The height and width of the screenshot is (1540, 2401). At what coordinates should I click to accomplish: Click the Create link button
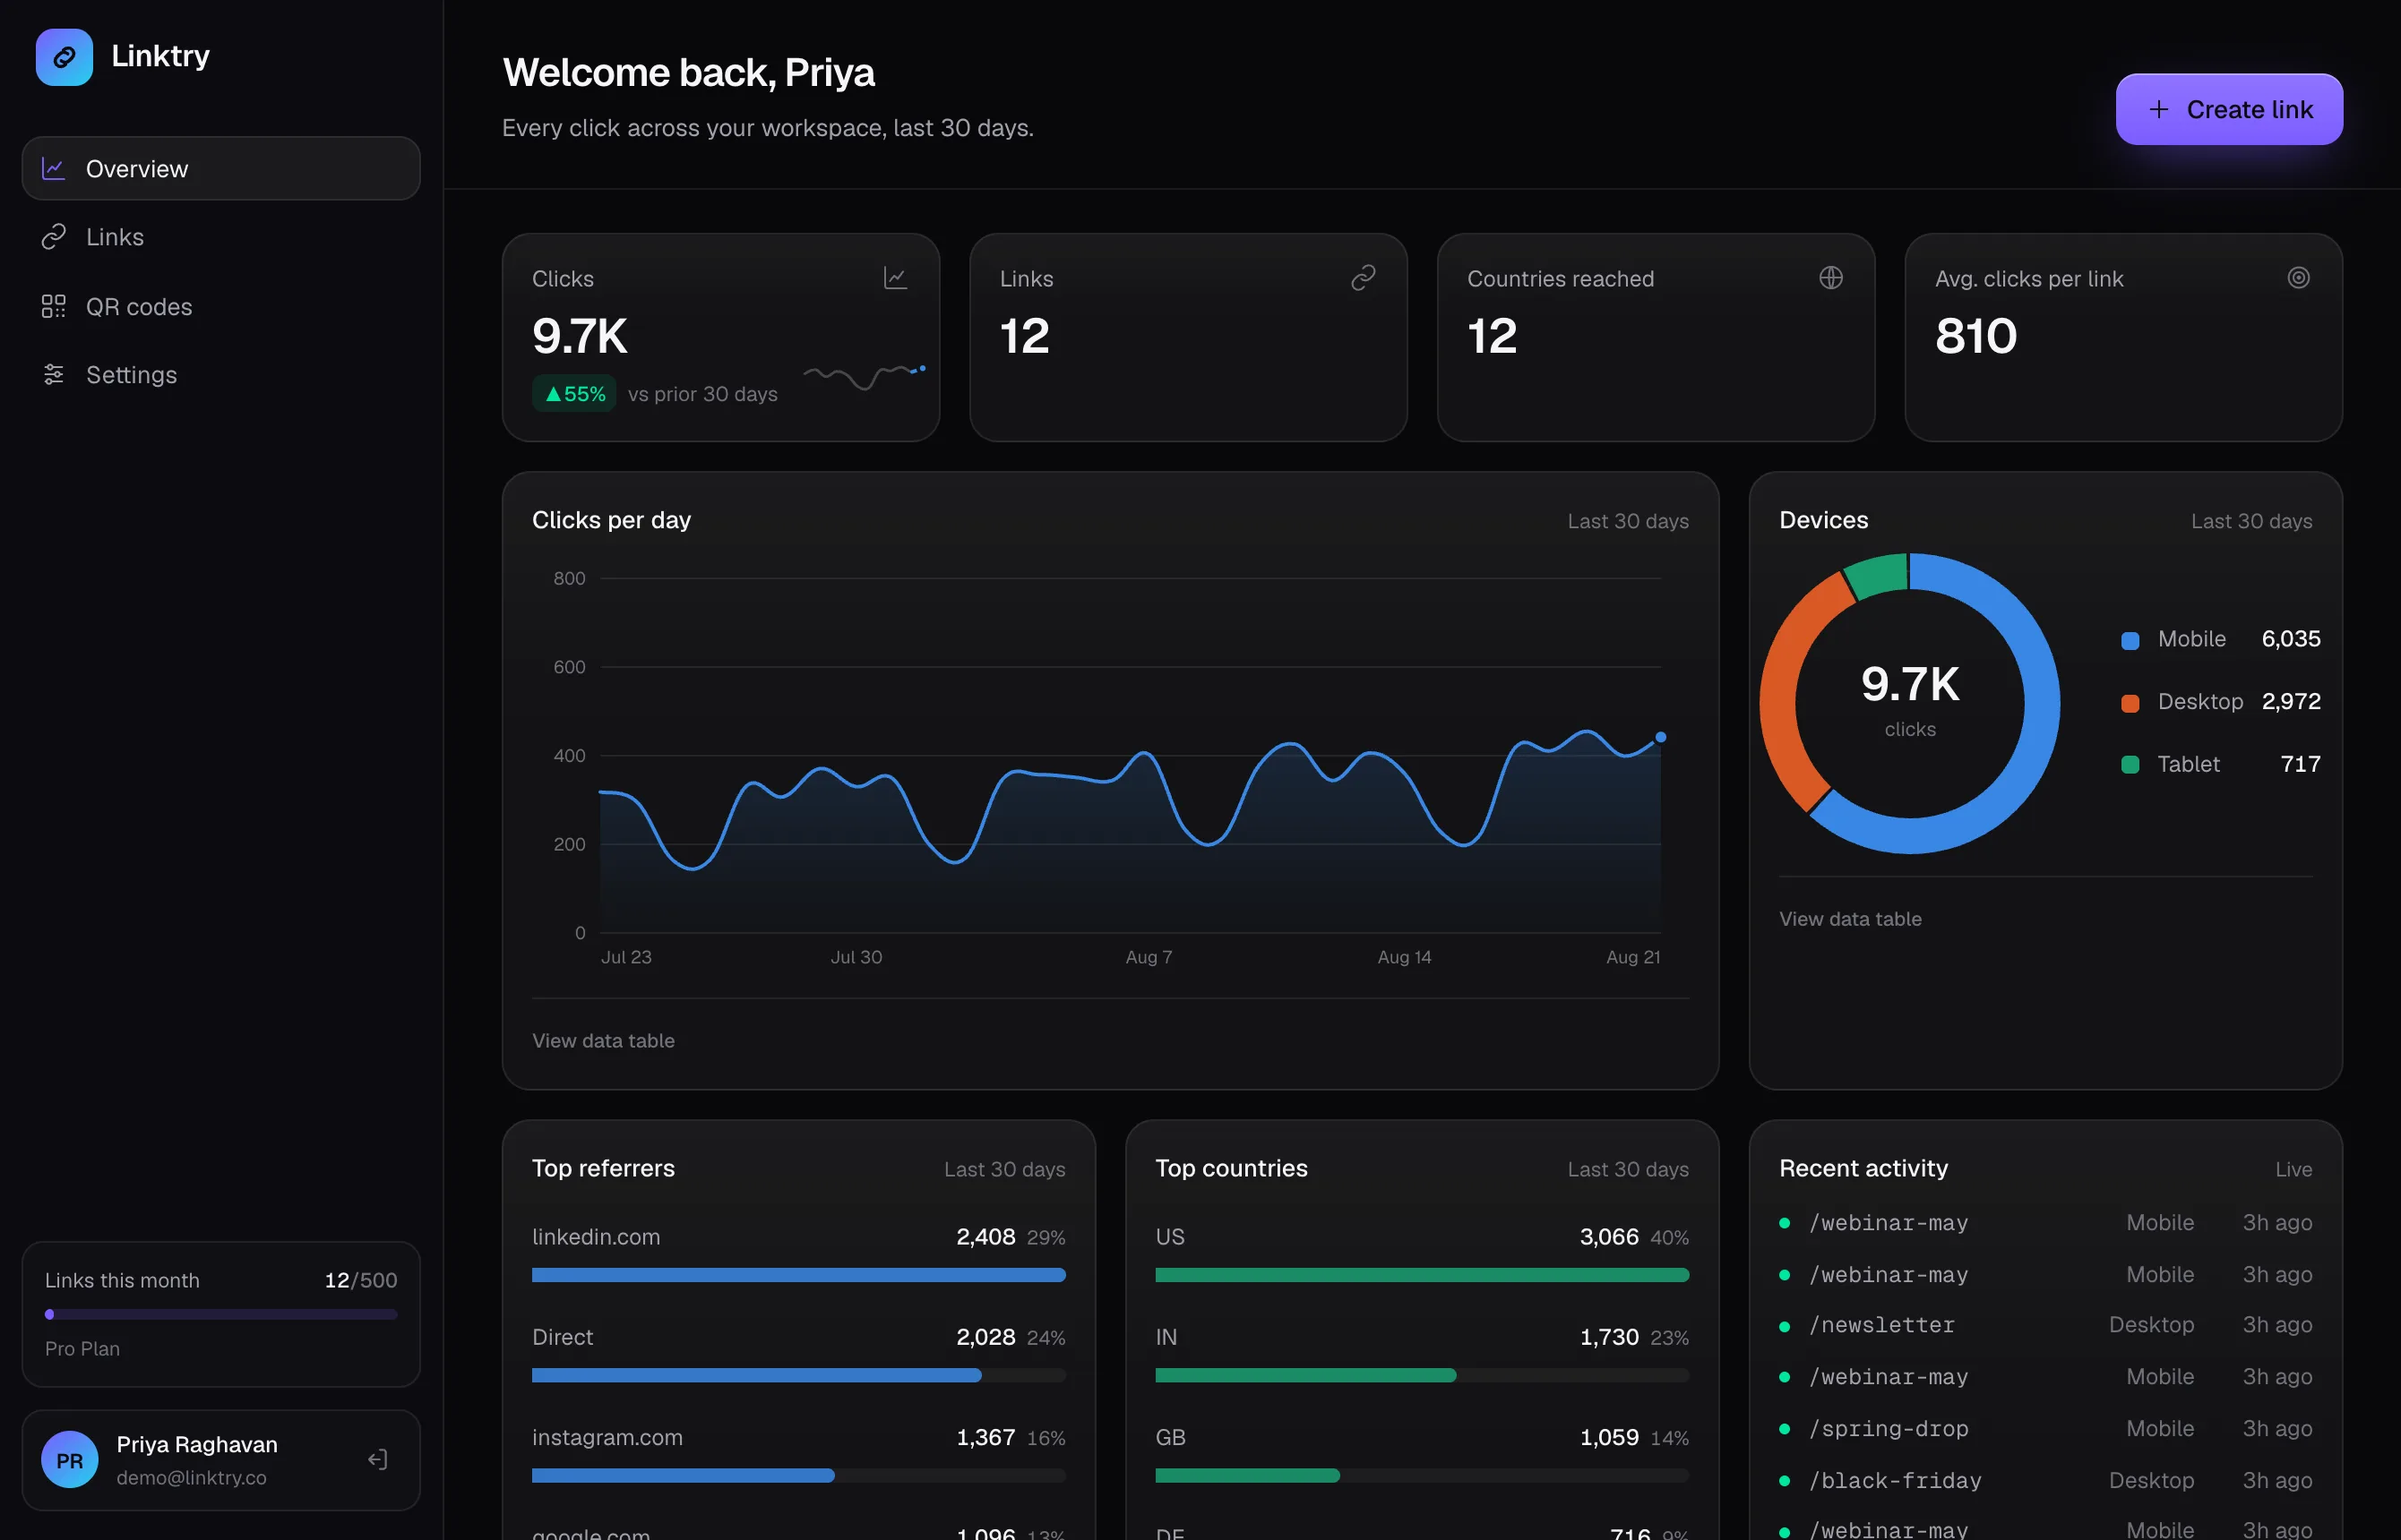2229,109
